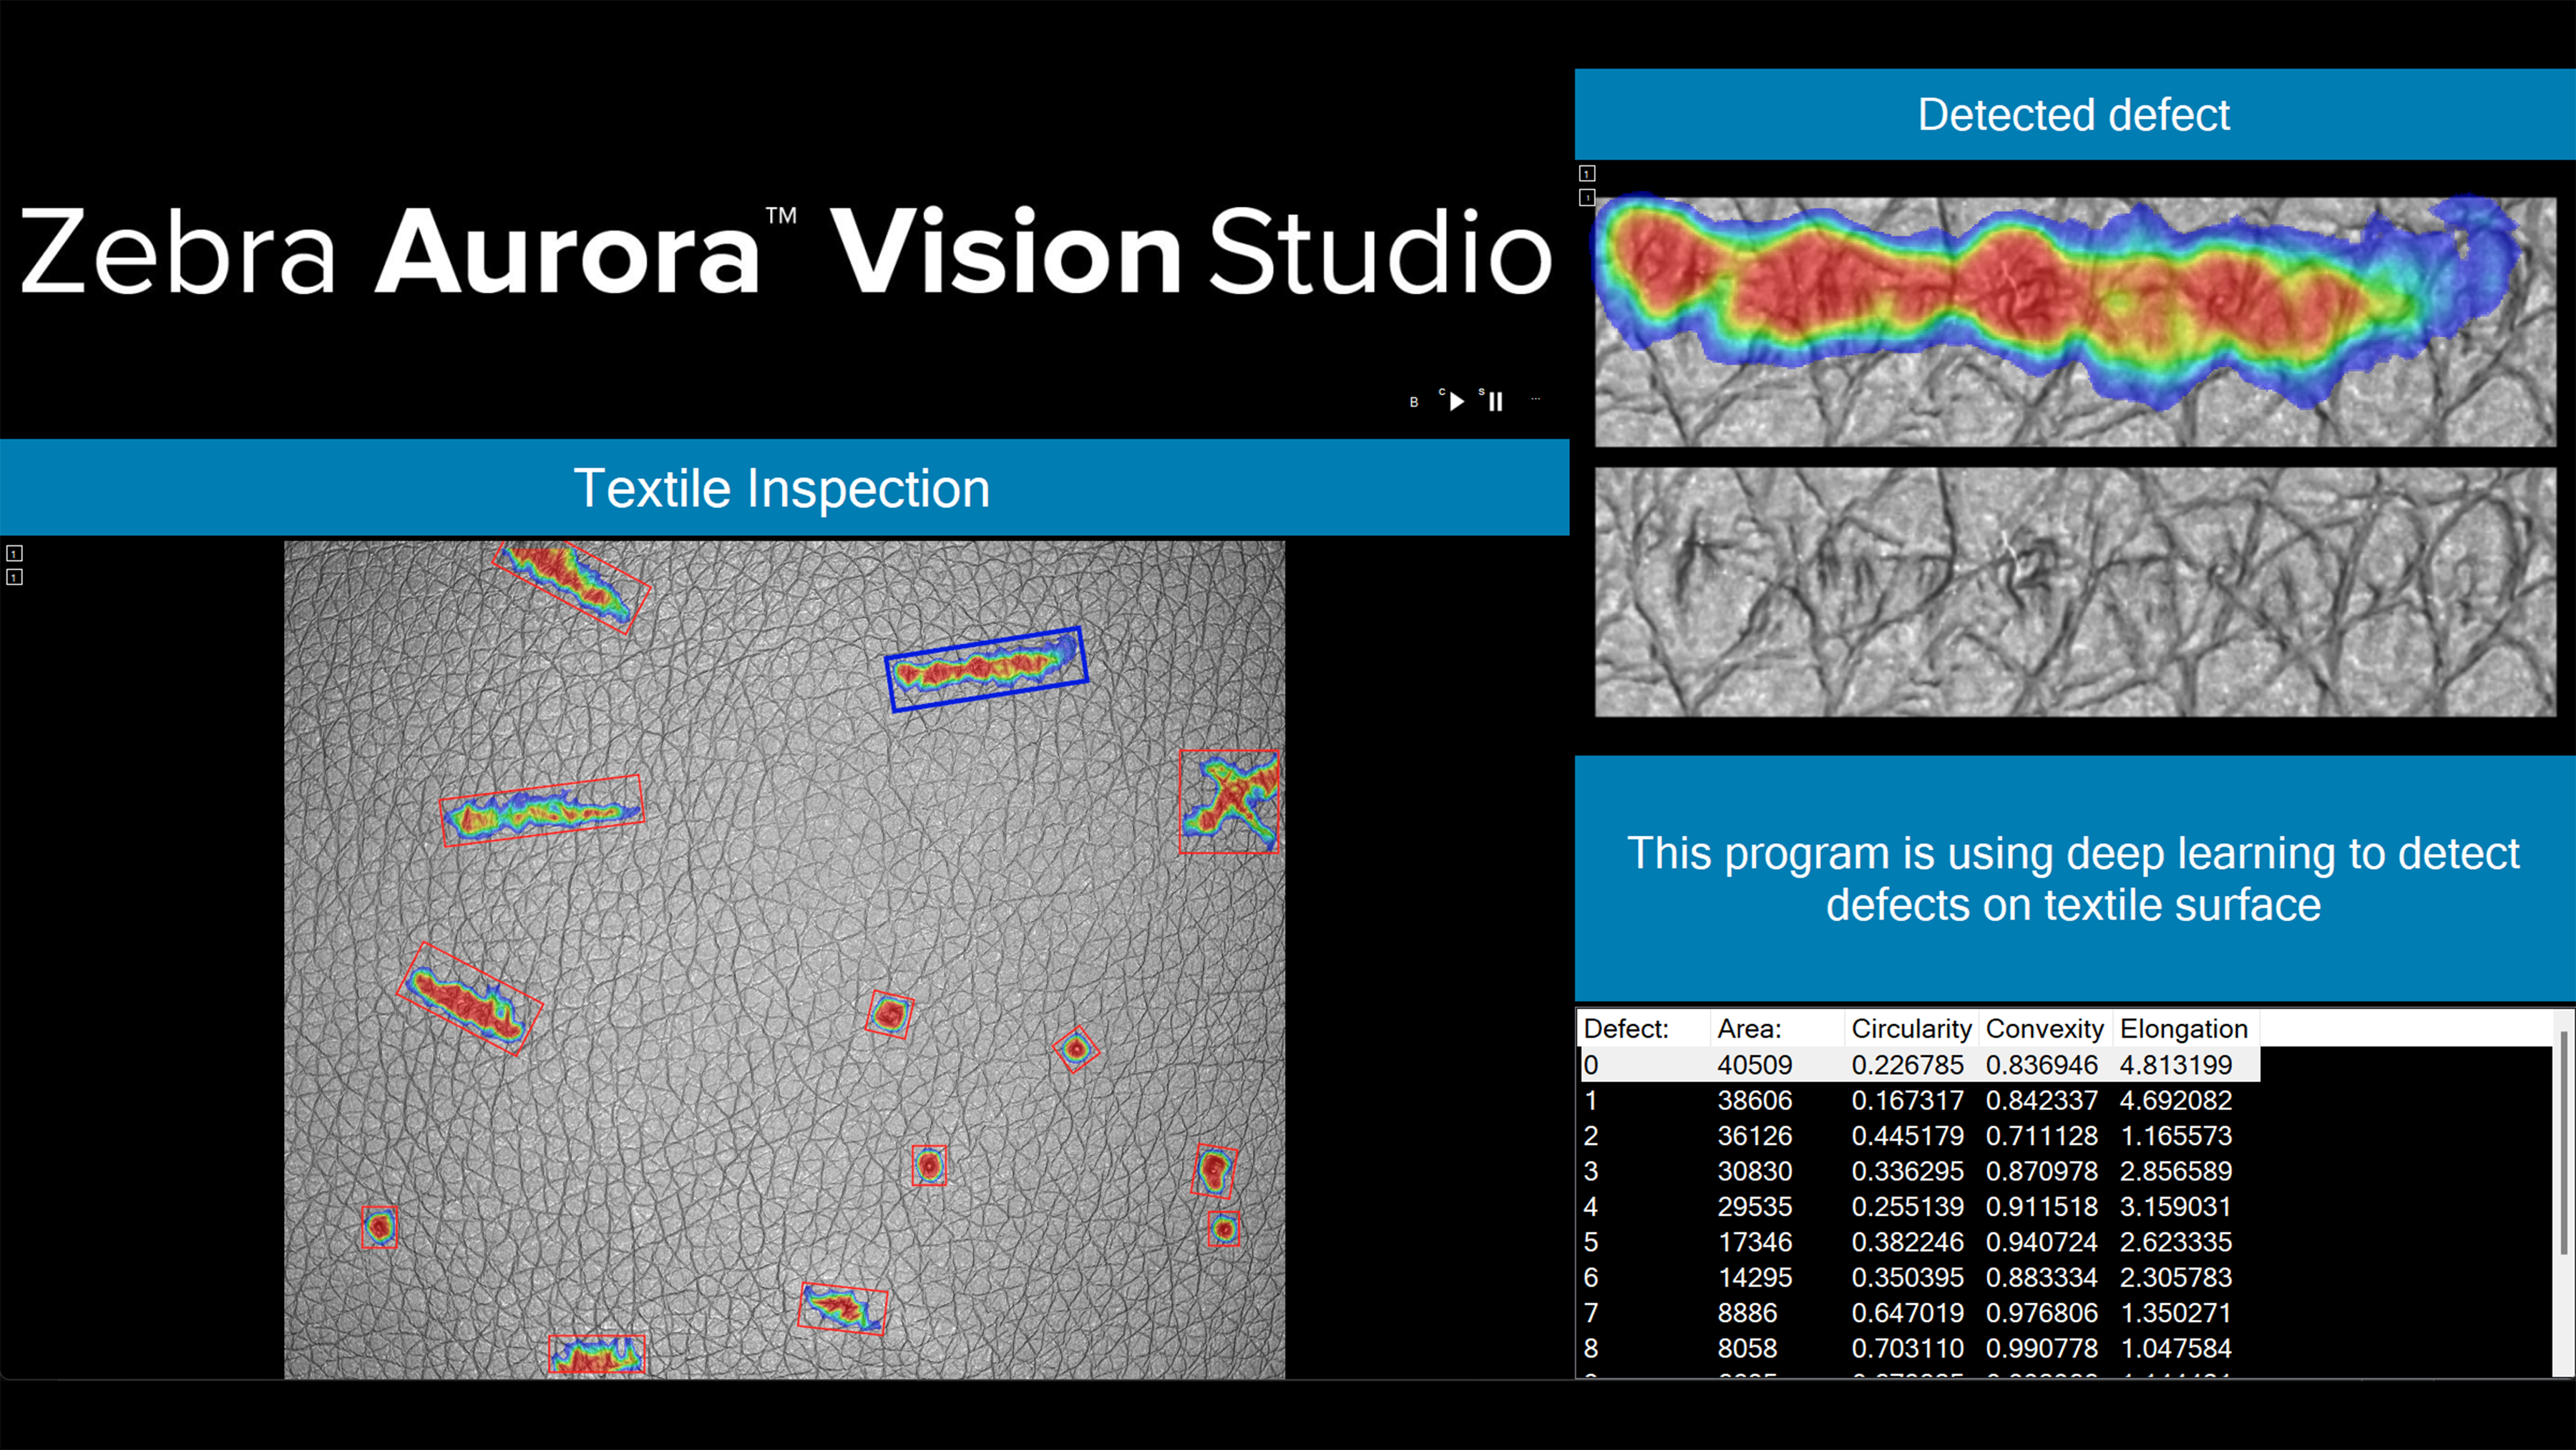Click the lower page-1 badge on Textile Inspection preview
2576x1450 pixels.
pos(14,578)
